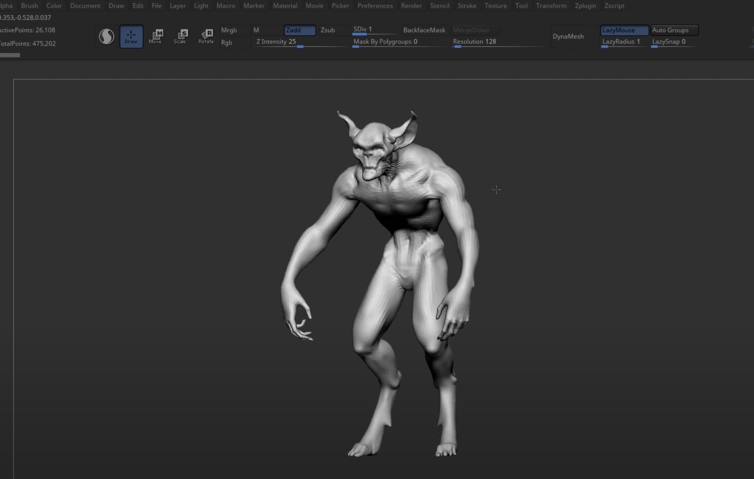Image resolution: width=754 pixels, height=479 pixels.
Task: Select the Rotate tool icon
Action: [x=206, y=36]
